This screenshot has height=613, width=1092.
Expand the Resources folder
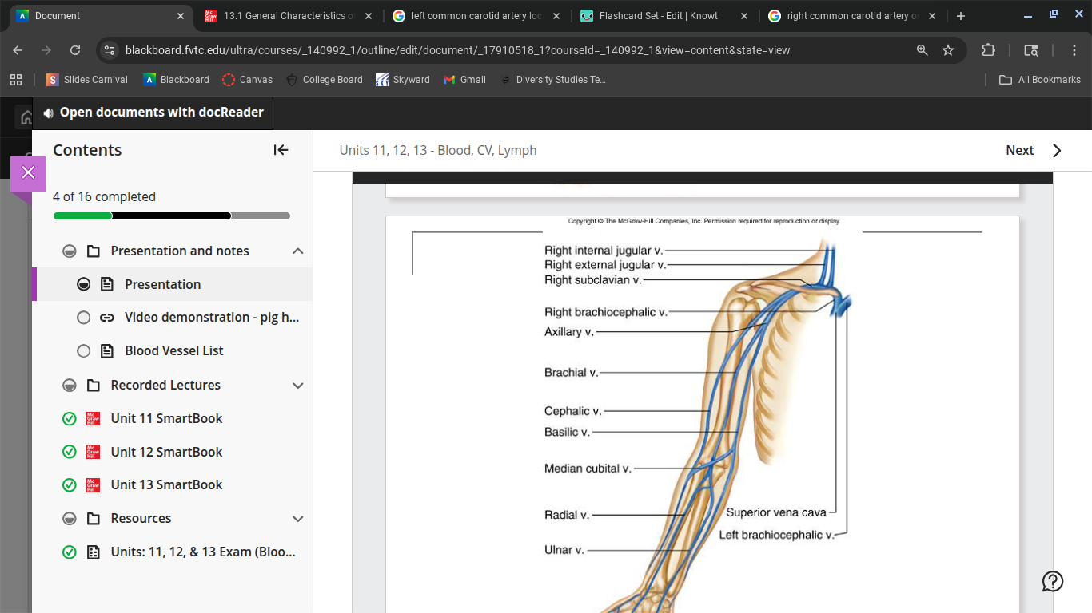[x=298, y=519]
